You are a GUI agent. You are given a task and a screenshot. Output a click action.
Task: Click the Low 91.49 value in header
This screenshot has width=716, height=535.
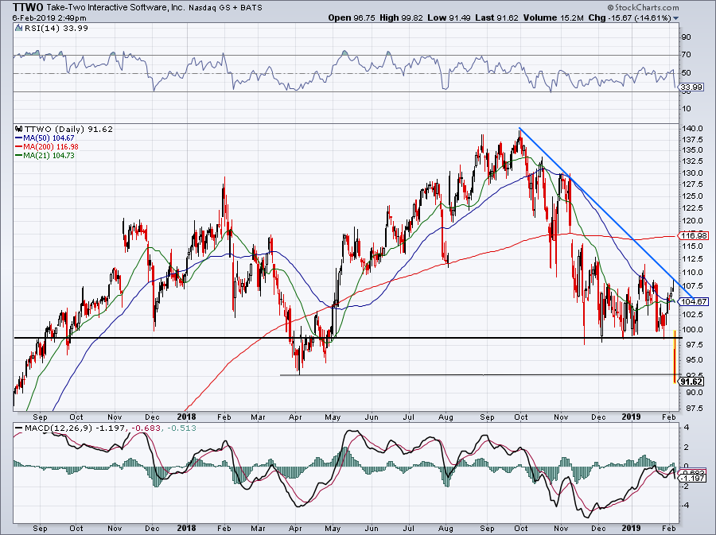(x=449, y=18)
